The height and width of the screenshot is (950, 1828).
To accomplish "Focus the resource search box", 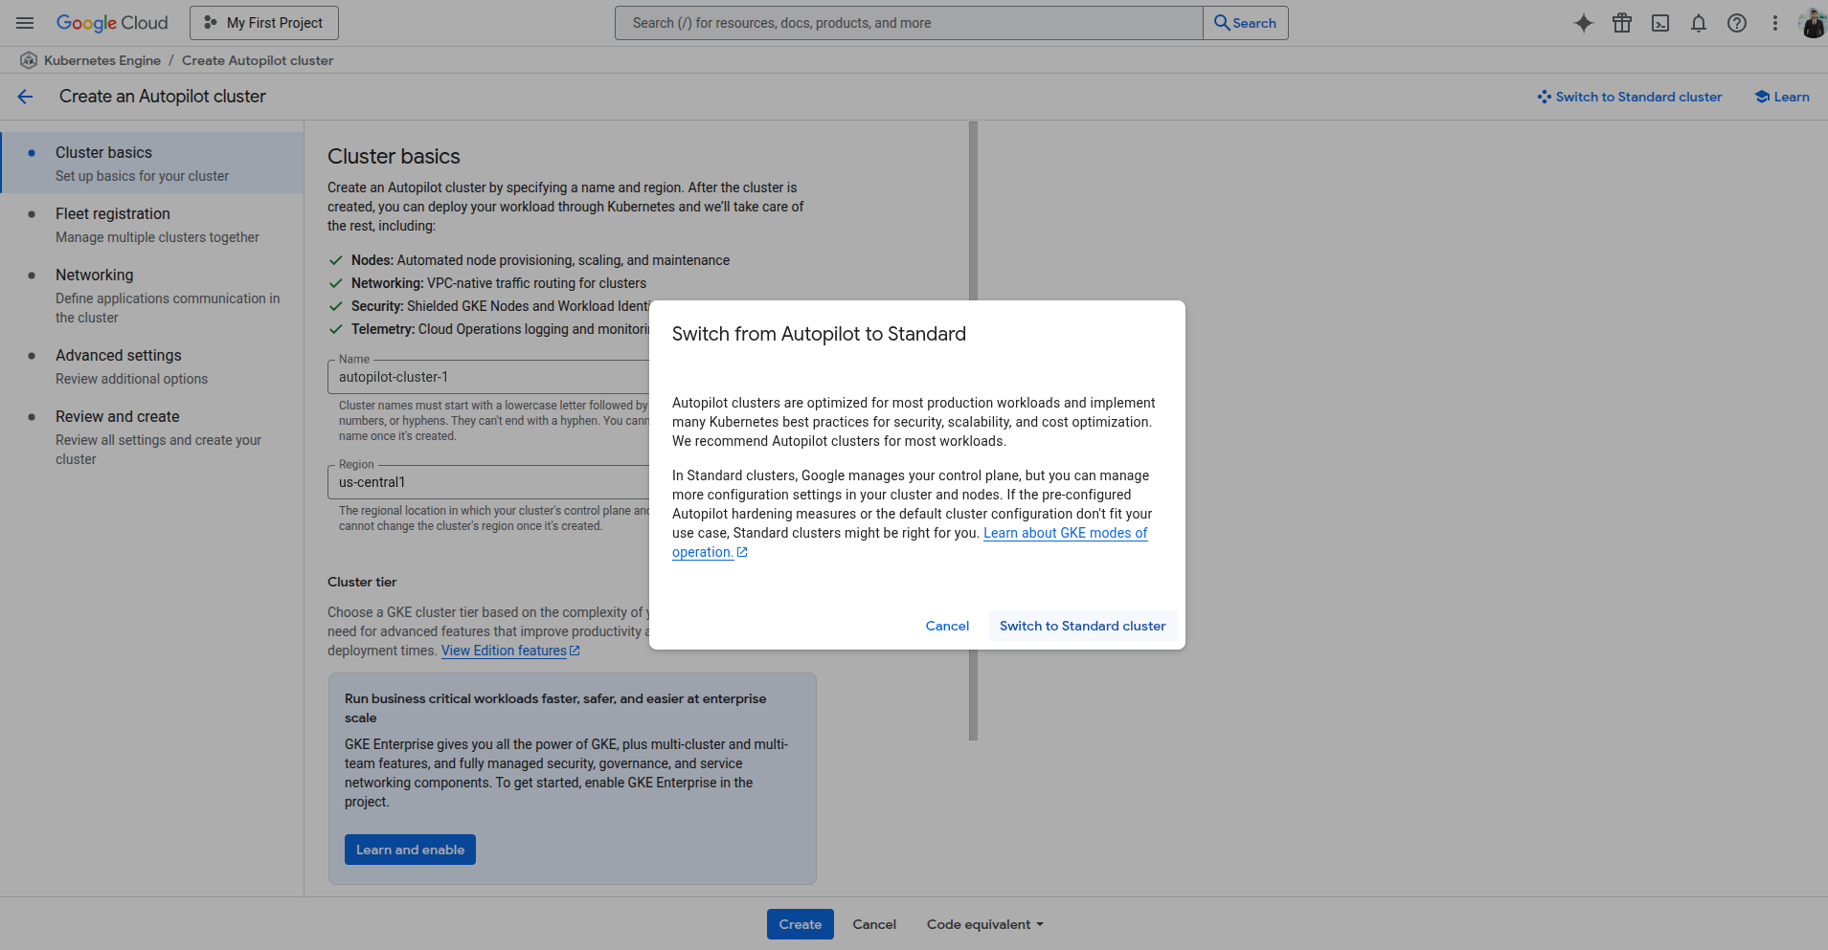I will pos(909,23).
